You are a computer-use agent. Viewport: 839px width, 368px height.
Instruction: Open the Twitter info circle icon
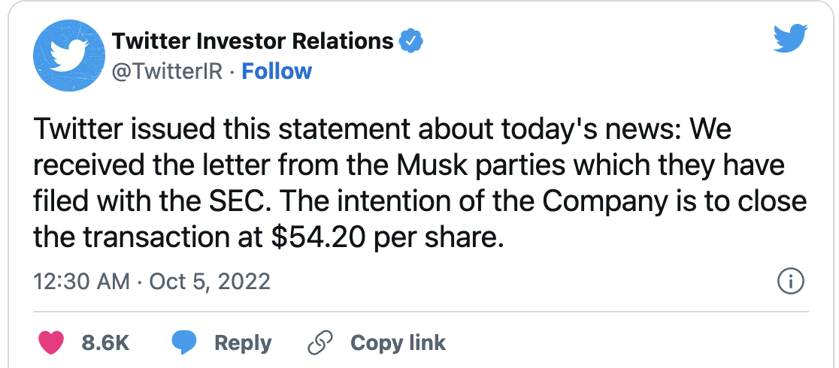coord(789,282)
